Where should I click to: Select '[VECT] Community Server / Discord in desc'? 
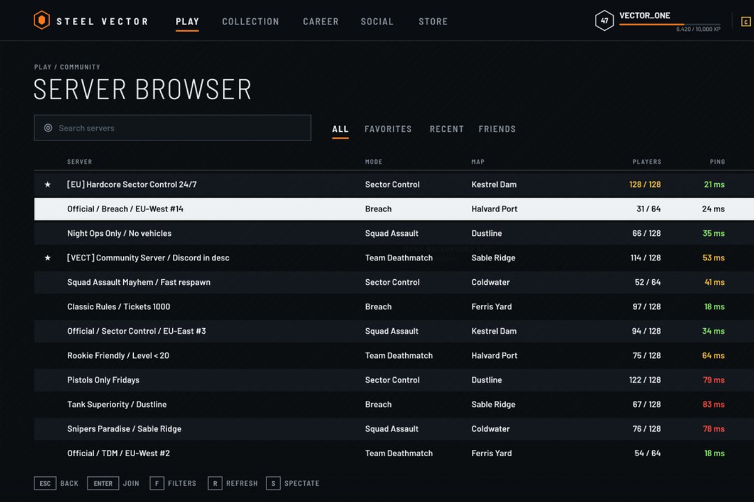[394, 258]
